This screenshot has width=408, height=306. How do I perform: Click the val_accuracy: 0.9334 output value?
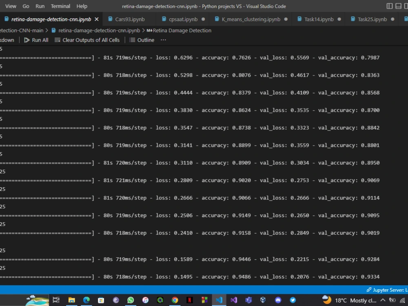(349, 277)
